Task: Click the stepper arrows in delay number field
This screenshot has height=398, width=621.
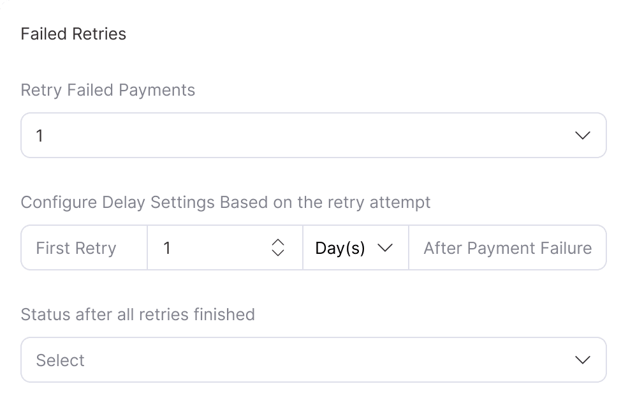Action: [x=277, y=247]
